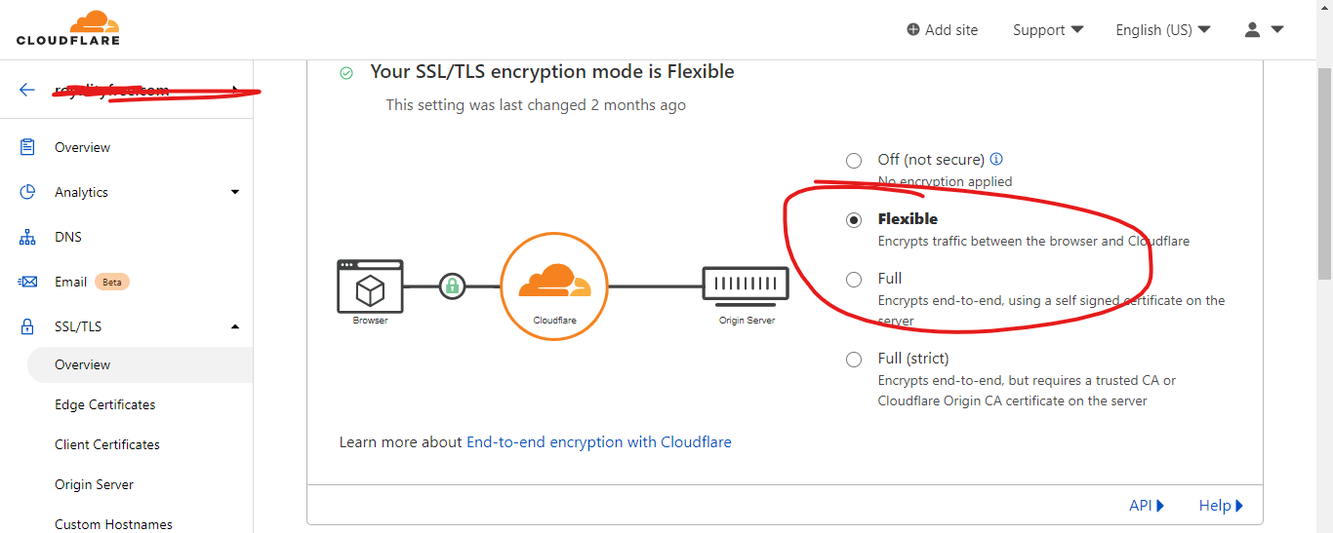The width and height of the screenshot is (1333, 533).
Task: Select the Off (not secure) radio button
Action: [854, 161]
